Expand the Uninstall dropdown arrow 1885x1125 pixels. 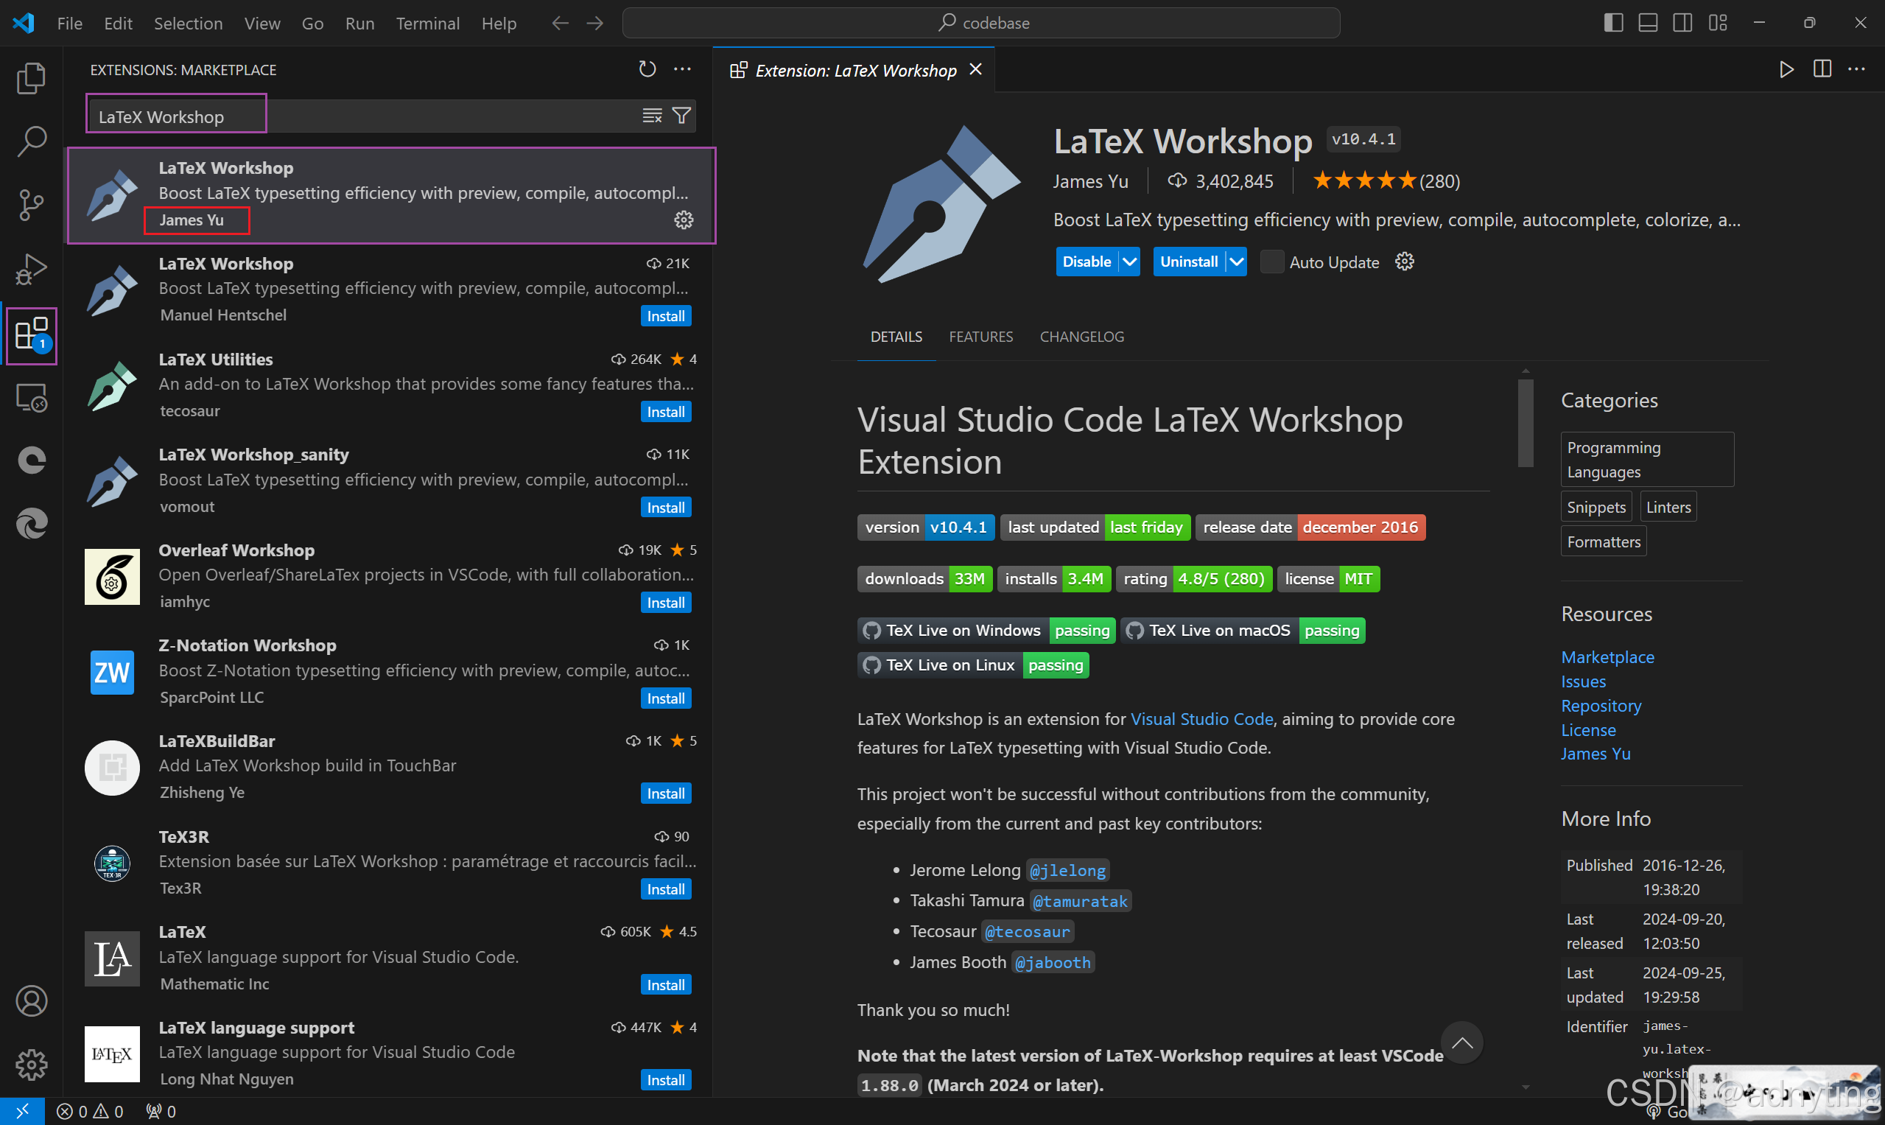tap(1236, 262)
